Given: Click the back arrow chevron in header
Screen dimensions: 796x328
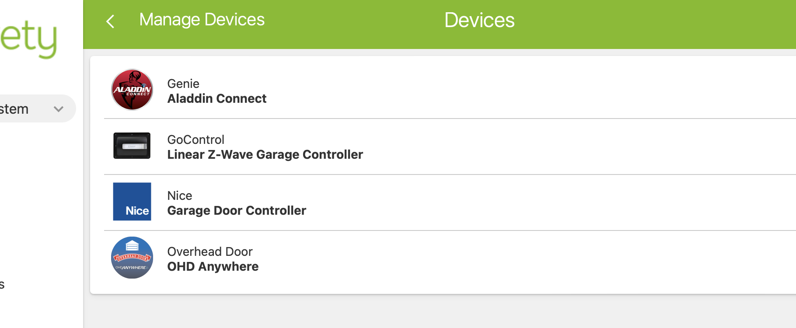Looking at the screenshot, I should [110, 21].
